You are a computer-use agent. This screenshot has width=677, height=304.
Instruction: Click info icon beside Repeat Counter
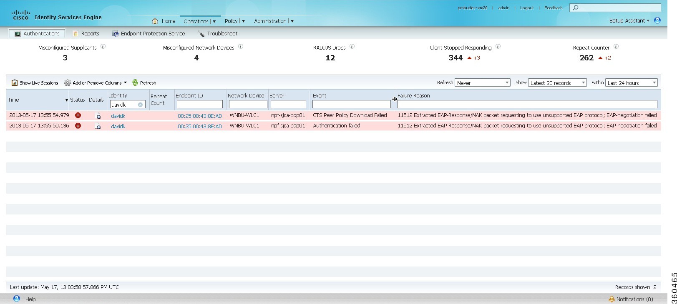click(616, 46)
